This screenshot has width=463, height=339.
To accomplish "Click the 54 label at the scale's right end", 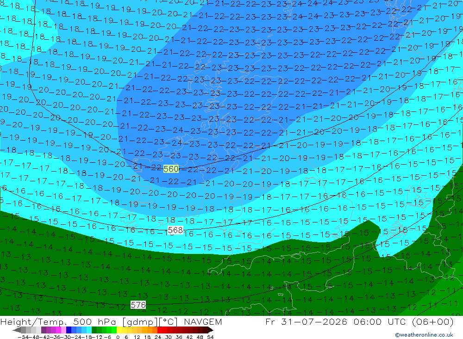I will click(x=210, y=337).
